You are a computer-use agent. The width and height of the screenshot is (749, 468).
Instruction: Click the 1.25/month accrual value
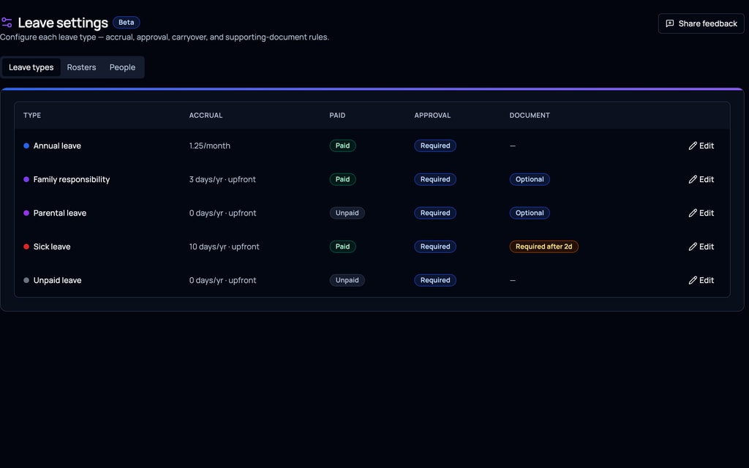[x=210, y=146]
